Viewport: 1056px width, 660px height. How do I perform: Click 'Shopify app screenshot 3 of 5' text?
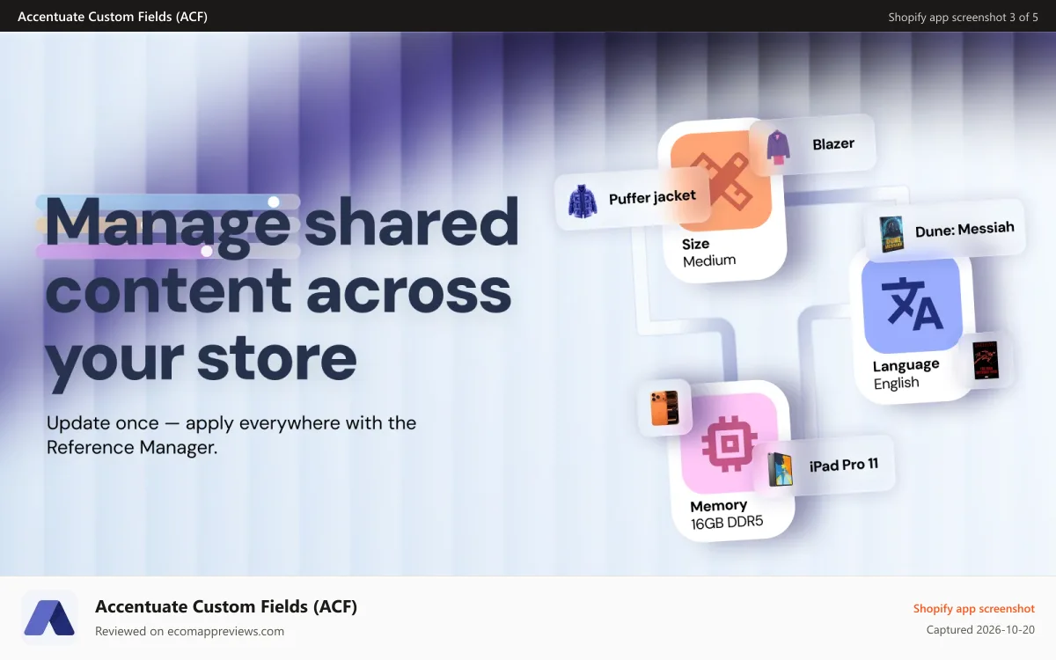[x=963, y=17]
